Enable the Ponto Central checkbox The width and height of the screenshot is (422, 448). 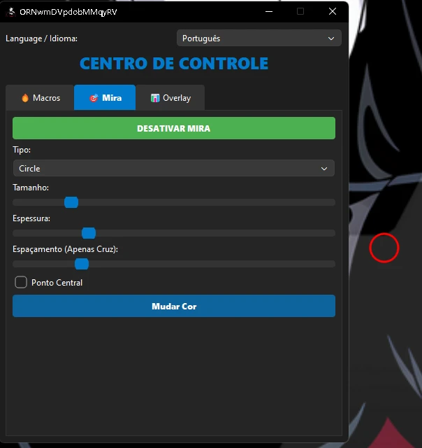tap(21, 282)
